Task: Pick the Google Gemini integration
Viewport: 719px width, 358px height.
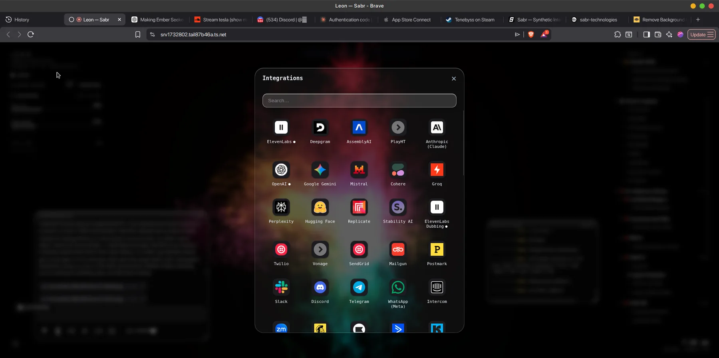Action: point(320,170)
